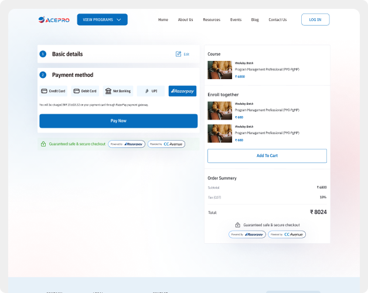Click the CCAvenue badge below Pay Now
The height and width of the screenshot is (293, 368).
pyautogui.click(x=166, y=144)
